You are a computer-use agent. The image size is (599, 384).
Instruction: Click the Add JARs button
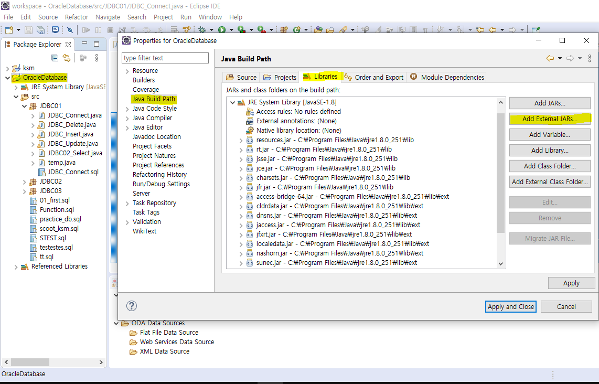pyautogui.click(x=550, y=103)
